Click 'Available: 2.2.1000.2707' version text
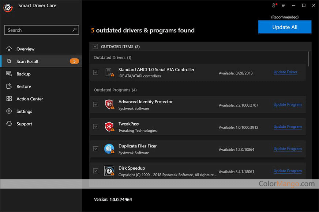Image resolution: width=319 pixels, height=212 pixels. point(239,105)
